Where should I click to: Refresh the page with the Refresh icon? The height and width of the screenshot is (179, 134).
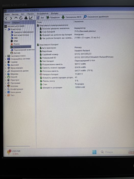(x=21, y=18)
